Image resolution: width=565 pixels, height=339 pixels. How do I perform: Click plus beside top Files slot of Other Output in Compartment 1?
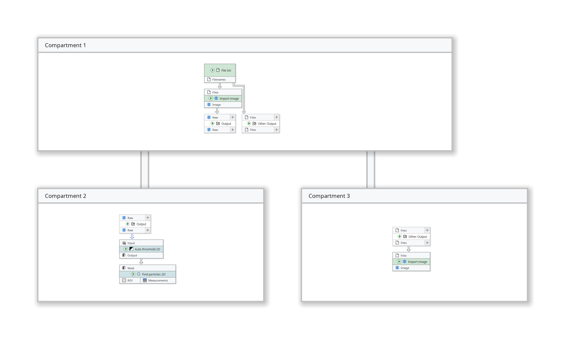(x=277, y=117)
